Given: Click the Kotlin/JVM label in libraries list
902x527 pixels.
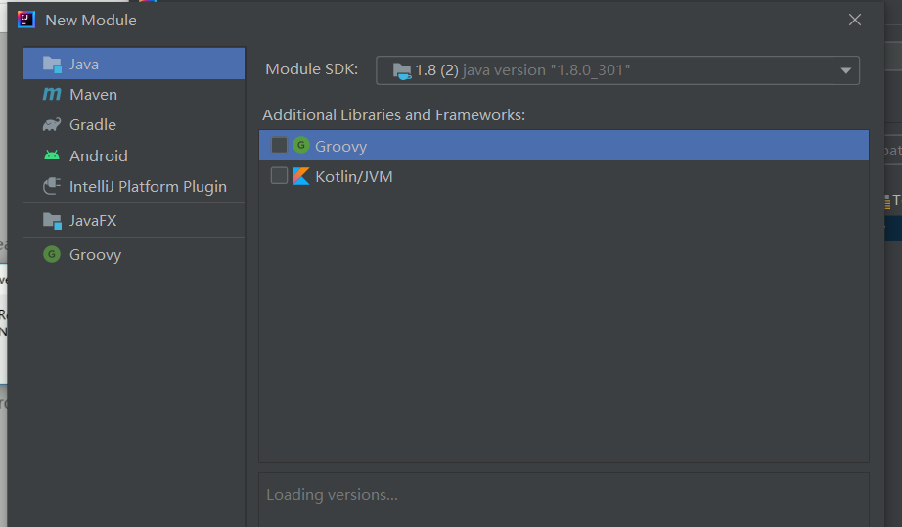Looking at the screenshot, I should 354,176.
